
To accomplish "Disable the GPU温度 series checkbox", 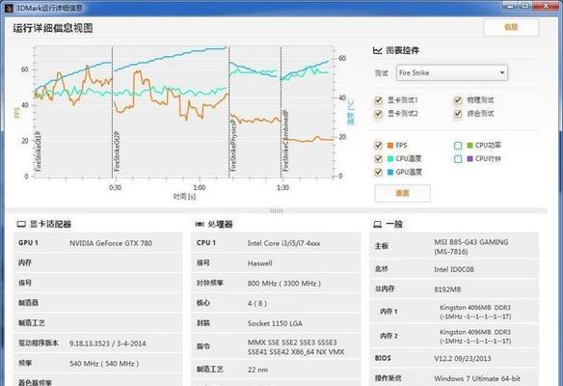I will pos(378,172).
